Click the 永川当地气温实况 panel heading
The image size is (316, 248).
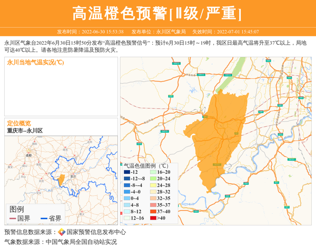pos(36,62)
